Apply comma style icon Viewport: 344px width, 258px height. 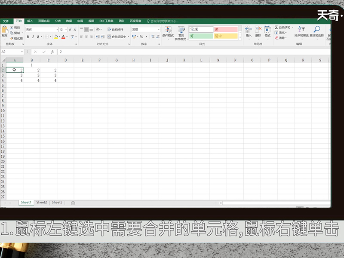click(146, 37)
